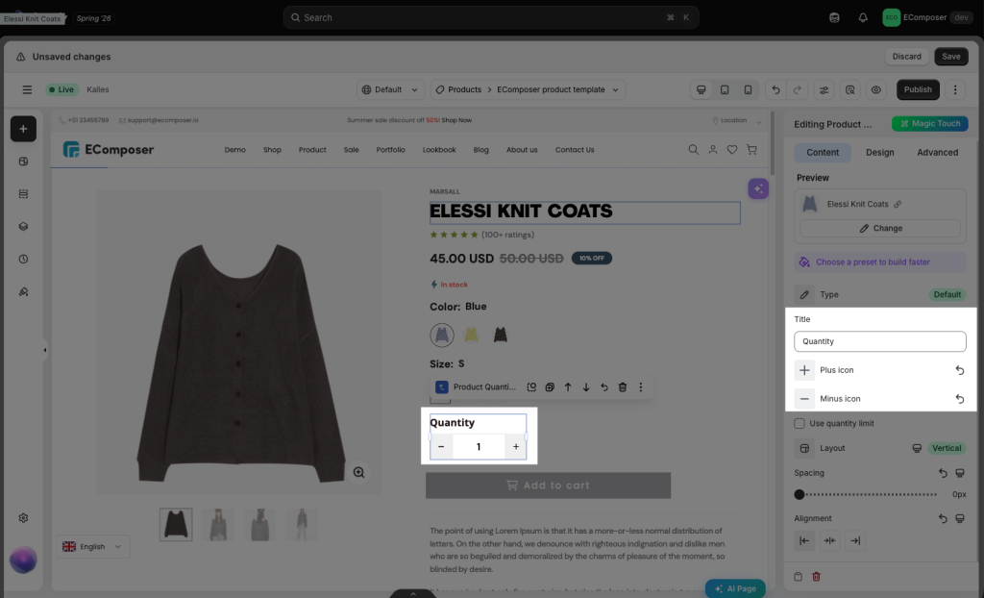Align content to the center

(829, 540)
